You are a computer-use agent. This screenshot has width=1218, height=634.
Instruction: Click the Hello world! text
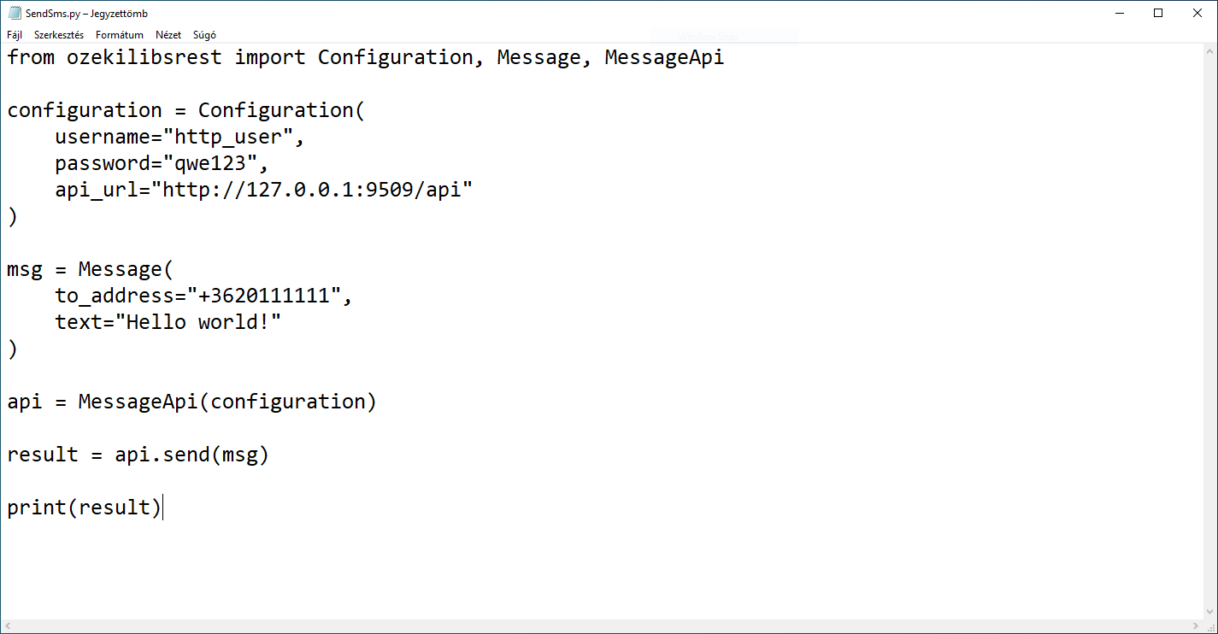tap(197, 322)
